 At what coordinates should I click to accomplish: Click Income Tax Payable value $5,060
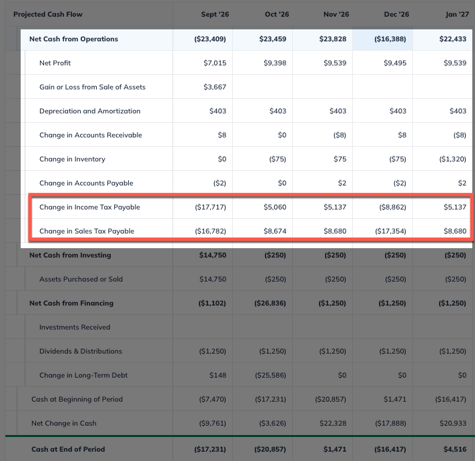[275, 207]
